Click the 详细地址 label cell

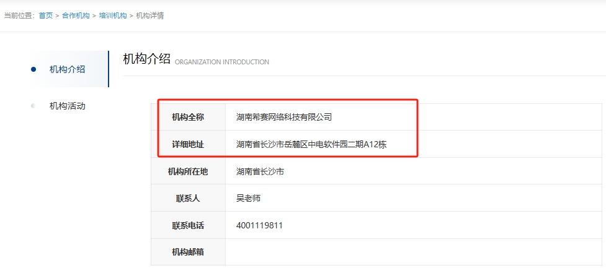pyautogui.click(x=188, y=144)
